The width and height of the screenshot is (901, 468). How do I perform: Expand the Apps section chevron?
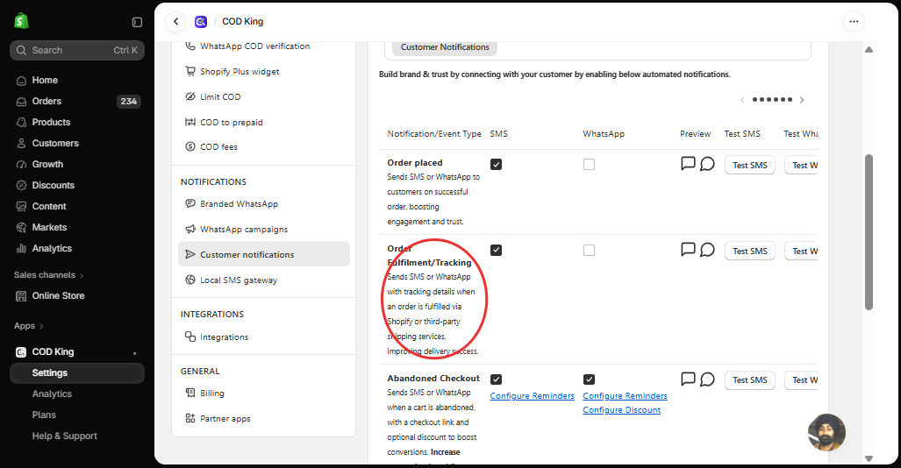pos(41,326)
